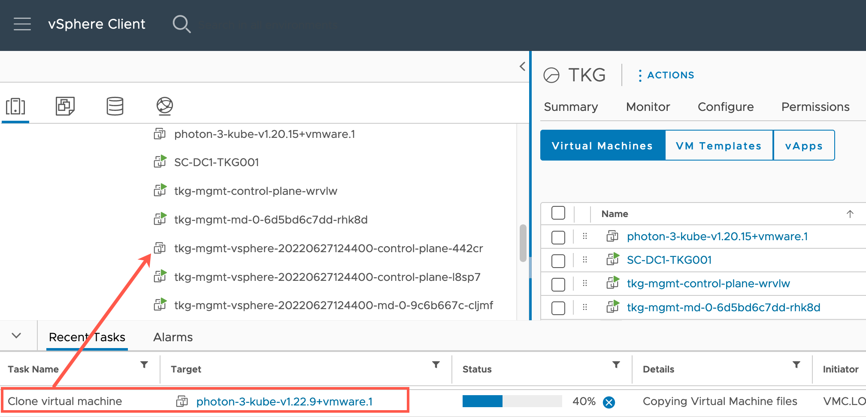Click VM icon of control-plane-l8sp7 tree node
866x417 pixels.
pos(160,276)
